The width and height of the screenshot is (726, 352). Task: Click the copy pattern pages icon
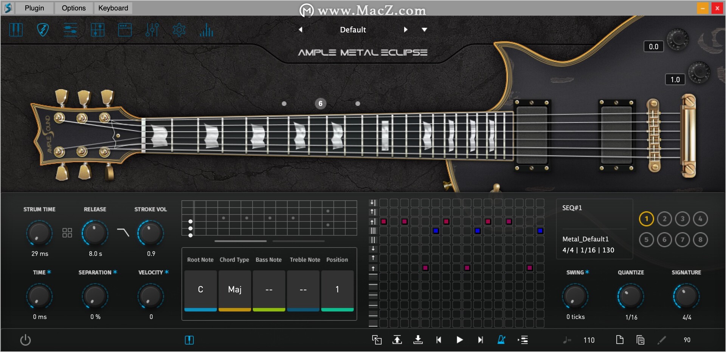pyautogui.click(x=640, y=340)
